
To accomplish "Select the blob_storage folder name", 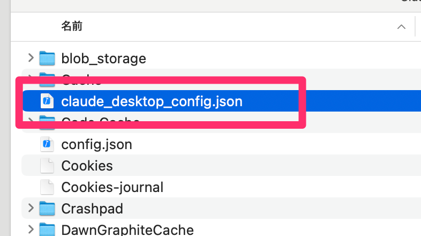I will point(103,58).
